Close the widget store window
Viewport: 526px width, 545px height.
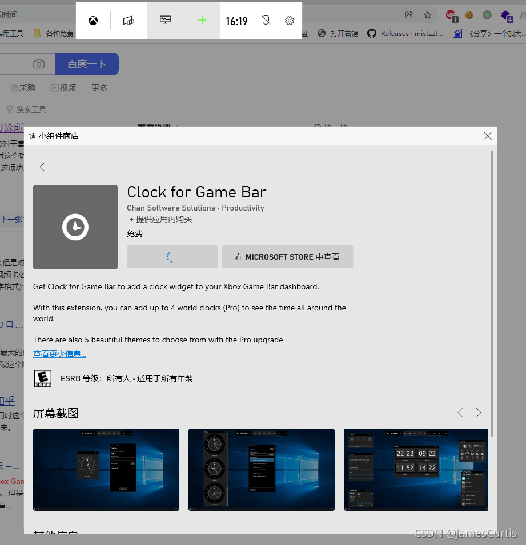pyautogui.click(x=487, y=136)
